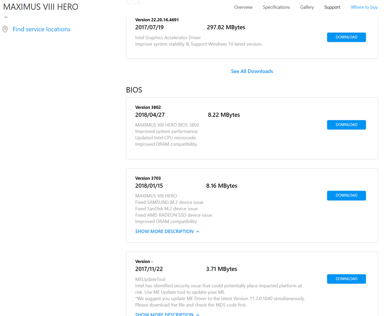Click 'MAXIMUS VIII HERO BIOS 3802' text
The height and width of the screenshot is (316, 387).
[x=167, y=125]
